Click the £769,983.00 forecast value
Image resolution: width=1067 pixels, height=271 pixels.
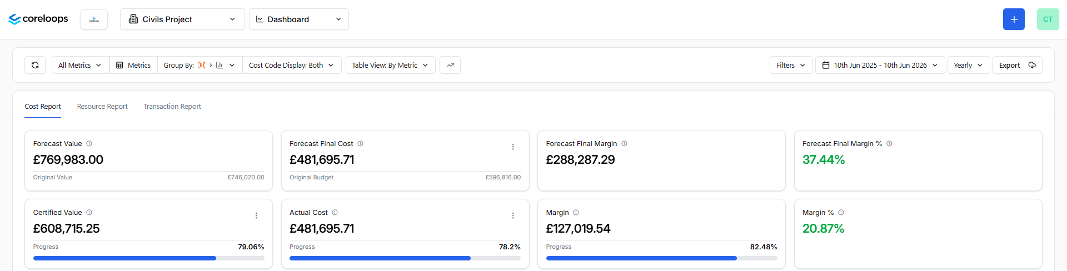[68, 160]
